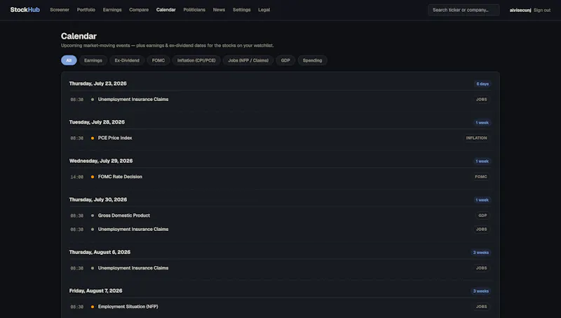Click the JOBS tag on August 6 row
The image size is (561, 318).
point(481,268)
